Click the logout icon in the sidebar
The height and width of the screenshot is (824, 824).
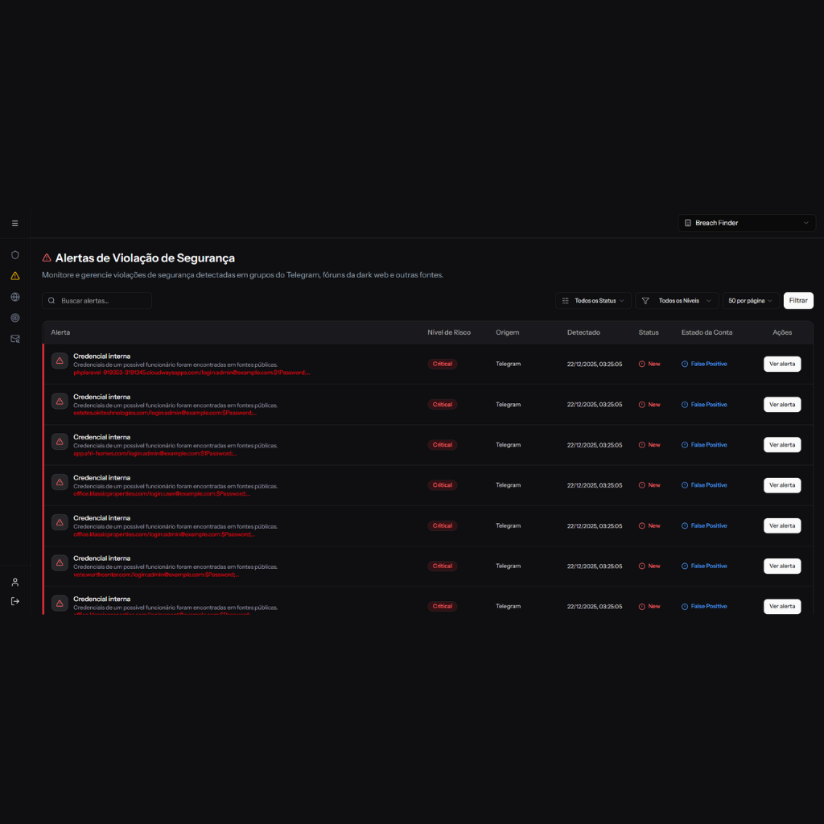click(14, 601)
